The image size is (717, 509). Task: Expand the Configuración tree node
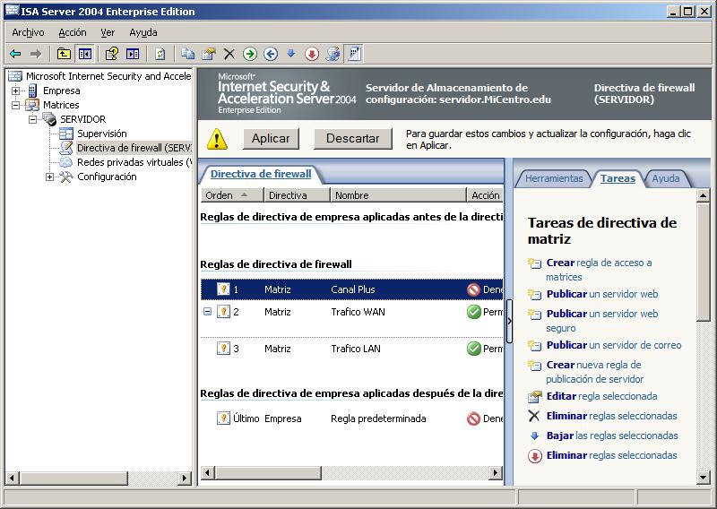[x=50, y=177]
